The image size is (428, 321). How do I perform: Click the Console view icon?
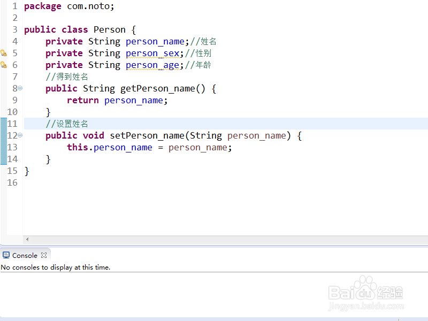pyautogui.click(x=6, y=255)
